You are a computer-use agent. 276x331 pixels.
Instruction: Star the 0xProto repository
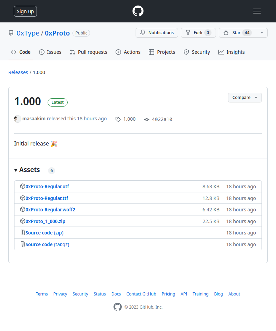click(x=236, y=33)
